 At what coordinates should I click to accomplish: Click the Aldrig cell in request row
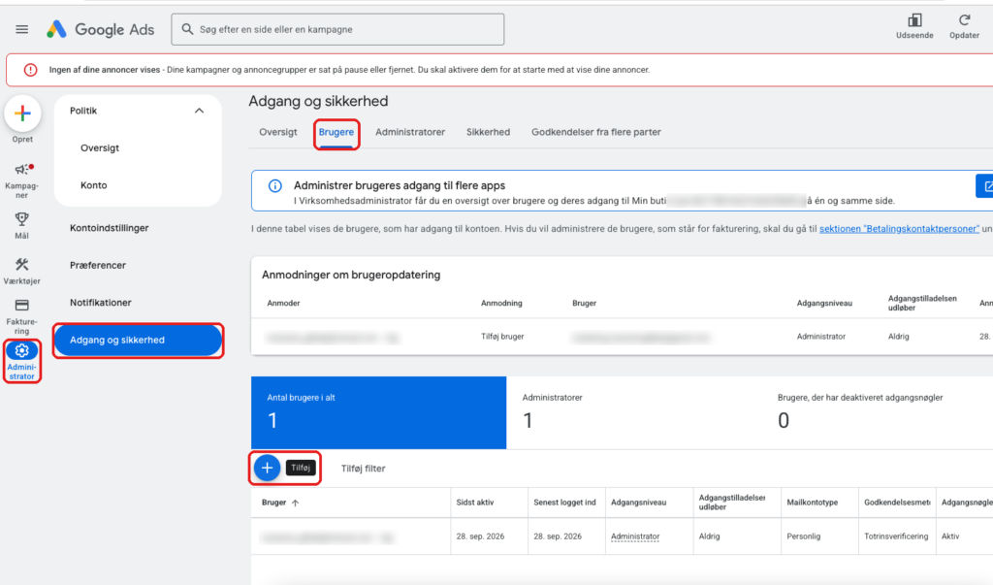[899, 337]
